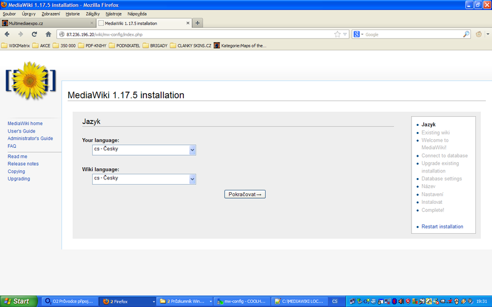Open the Nástroje menu
The height and width of the screenshot is (307, 492).
tap(113, 14)
